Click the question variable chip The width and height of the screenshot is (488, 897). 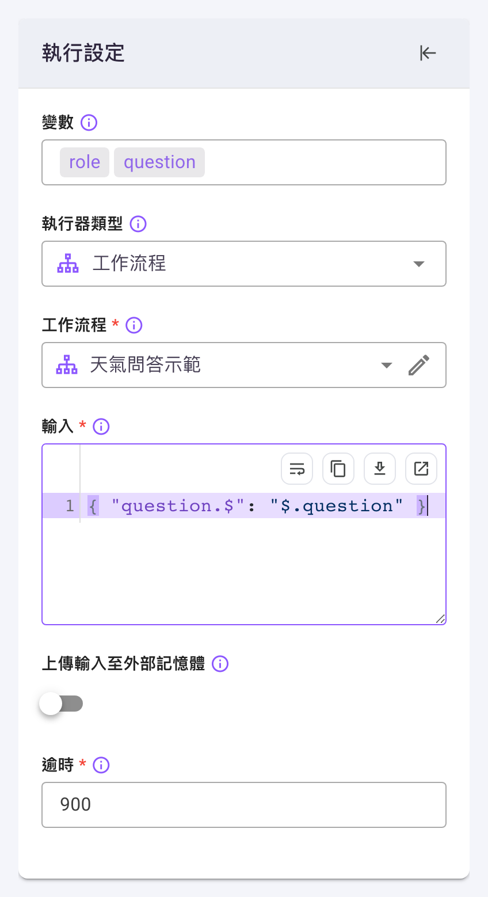[x=159, y=162]
